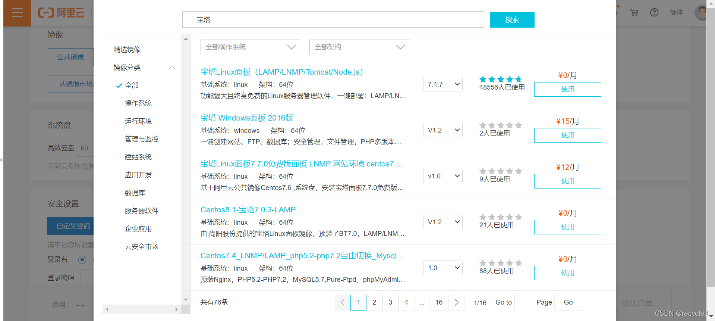715x321 pixels.
Task: Click the star rating of 宝塔Linux面板
Action: coord(501,79)
